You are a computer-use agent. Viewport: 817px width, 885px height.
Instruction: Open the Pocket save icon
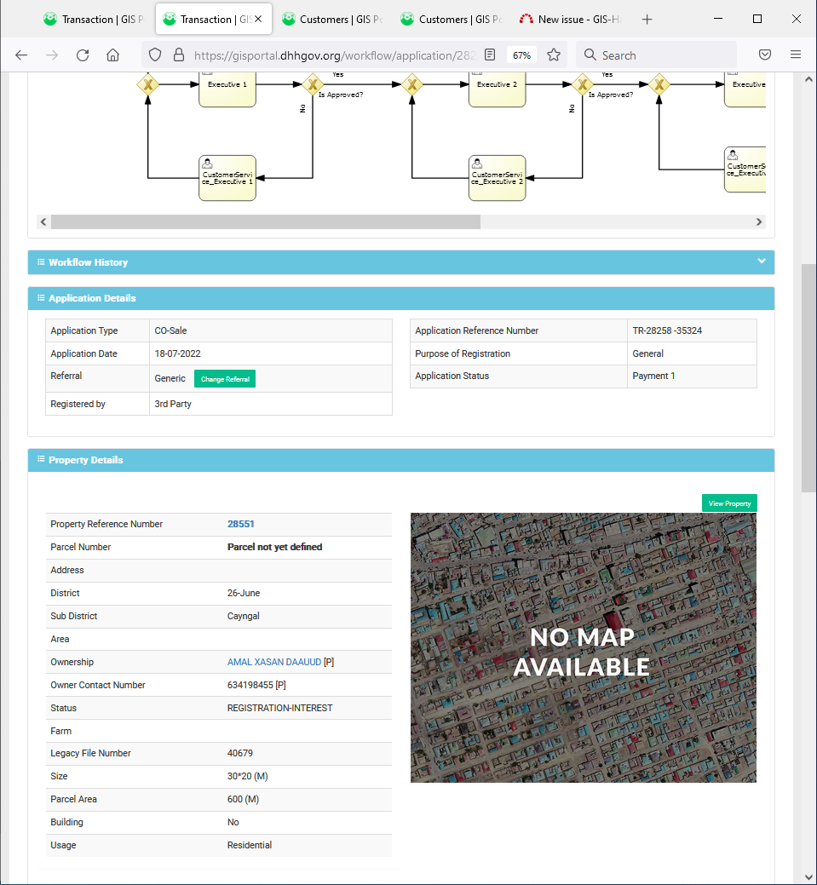(x=765, y=55)
